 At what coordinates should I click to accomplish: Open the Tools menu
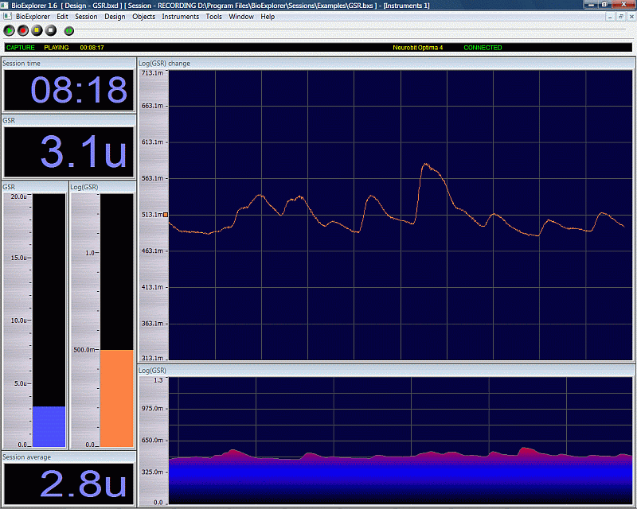213,17
